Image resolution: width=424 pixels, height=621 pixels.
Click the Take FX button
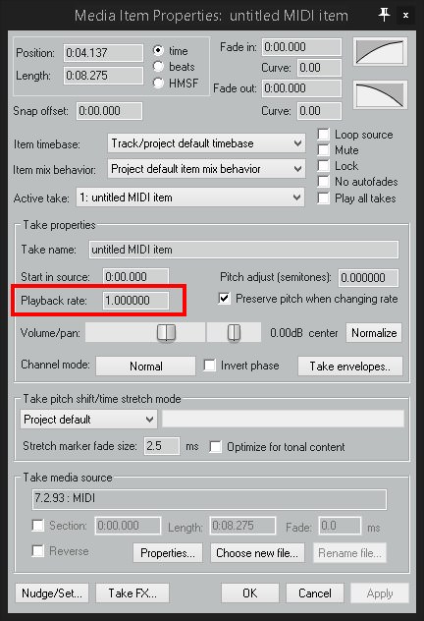(132, 593)
